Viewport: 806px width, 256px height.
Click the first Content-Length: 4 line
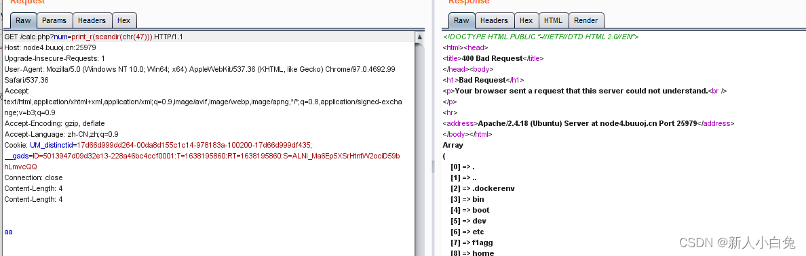click(33, 188)
